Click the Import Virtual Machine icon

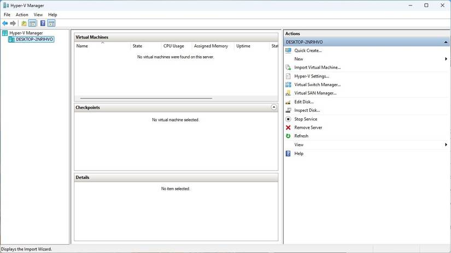pyautogui.click(x=288, y=68)
